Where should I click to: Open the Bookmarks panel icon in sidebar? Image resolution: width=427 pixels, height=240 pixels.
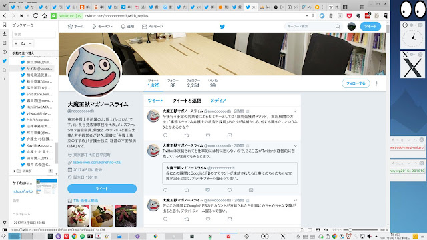click(5, 25)
